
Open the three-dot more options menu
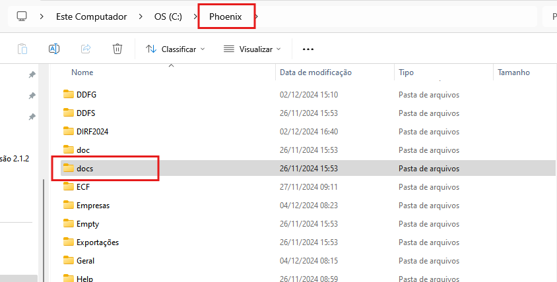click(x=308, y=49)
